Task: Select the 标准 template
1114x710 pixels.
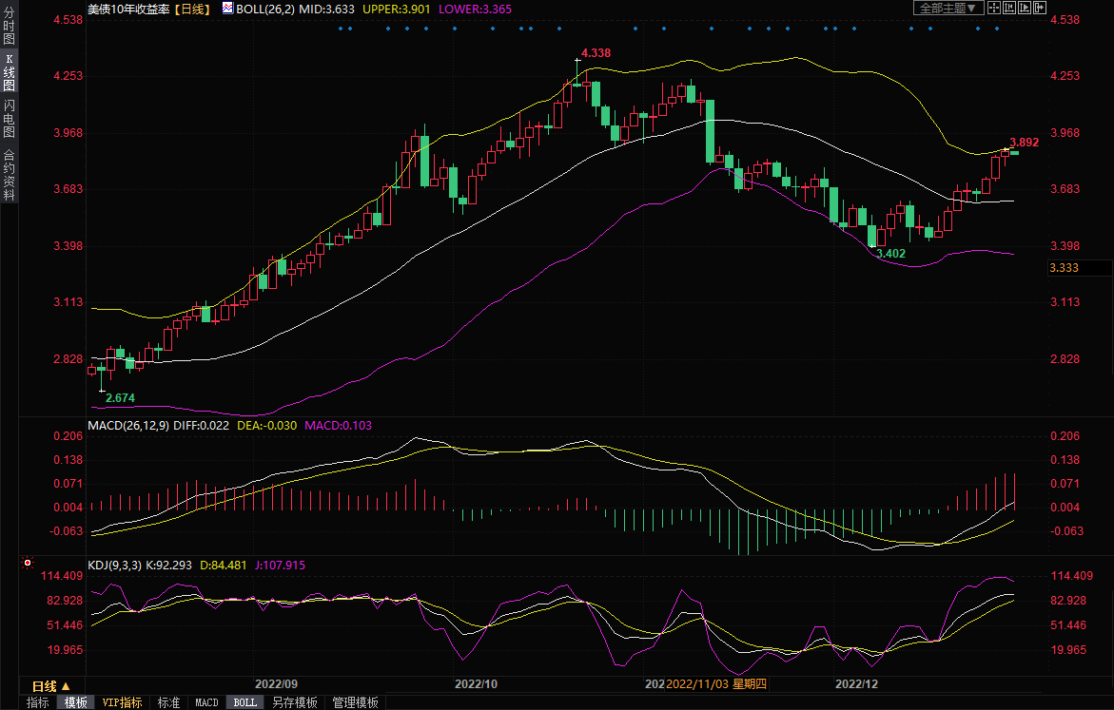Action: coord(168,702)
